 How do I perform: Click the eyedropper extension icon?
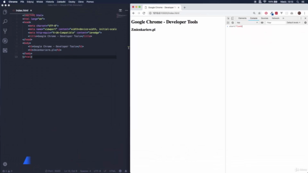[271, 13]
